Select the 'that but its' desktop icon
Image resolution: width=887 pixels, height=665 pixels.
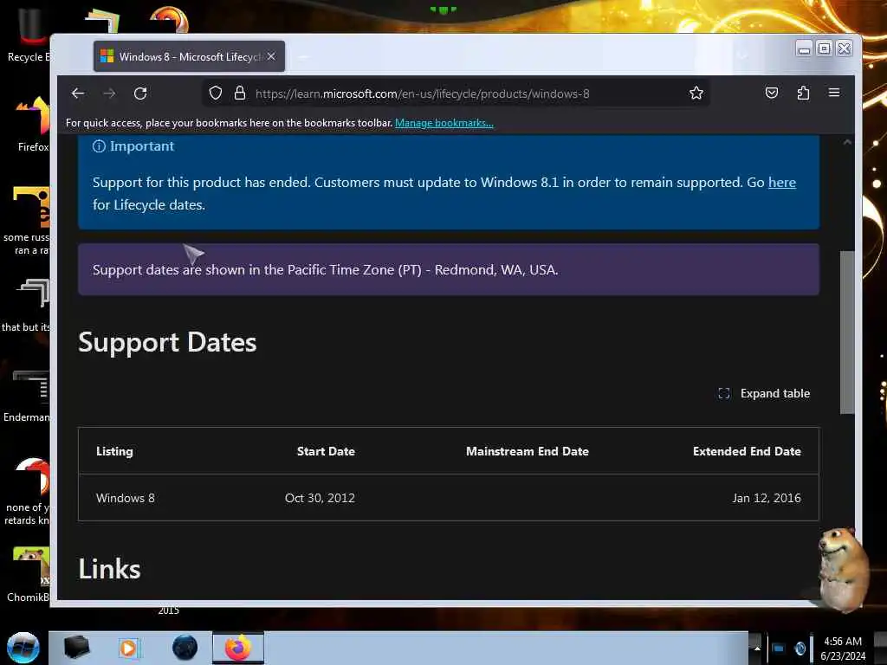[x=26, y=306]
